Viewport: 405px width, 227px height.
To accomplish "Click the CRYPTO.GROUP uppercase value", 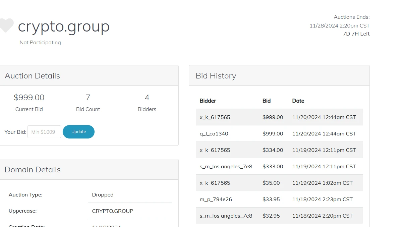I will point(112,211).
